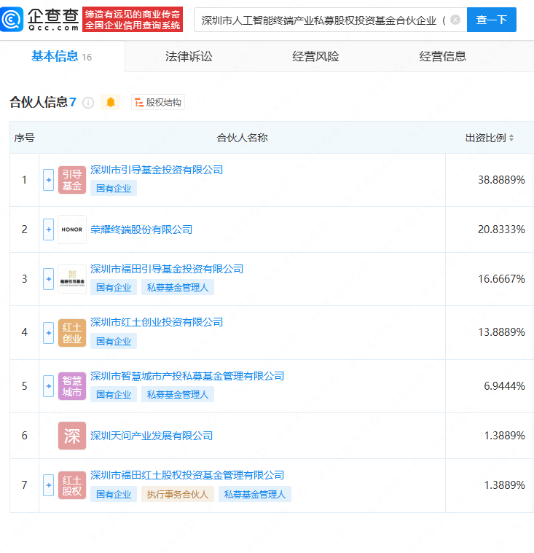Sort by the 出资比例 column arrows
Screen dimensions: 534x553
(x=511, y=138)
